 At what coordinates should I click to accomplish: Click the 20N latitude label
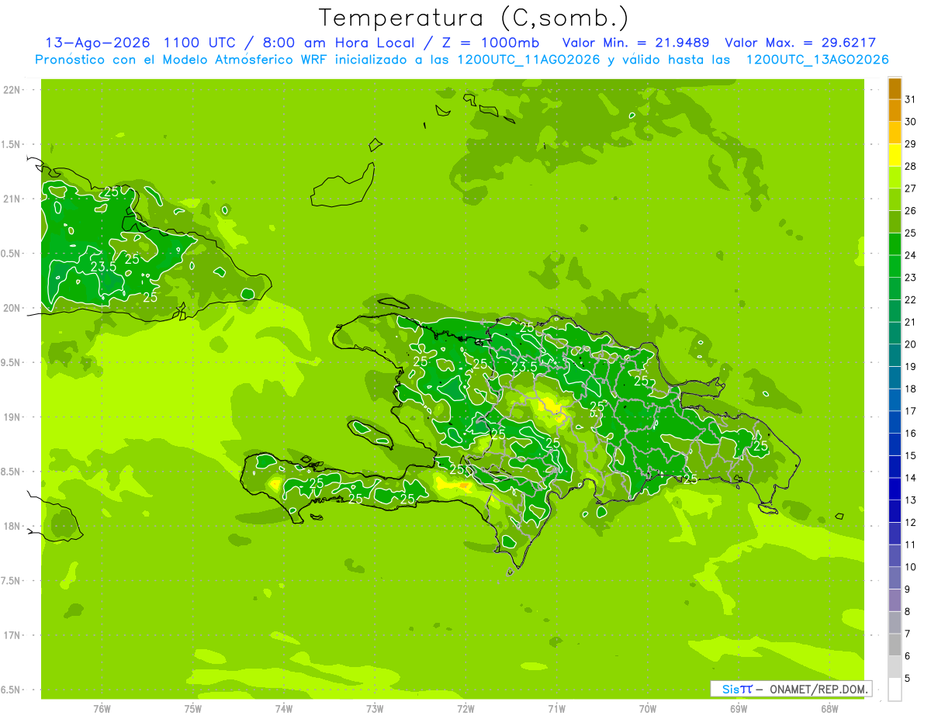(x=11, y=308)
